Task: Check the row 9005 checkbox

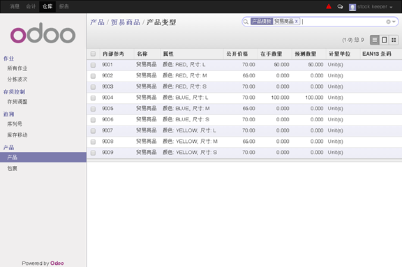Action: tap(93, 109)
